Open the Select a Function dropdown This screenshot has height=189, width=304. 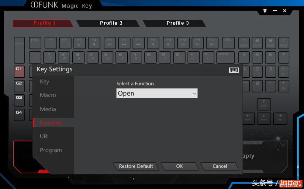pos(157,93)
